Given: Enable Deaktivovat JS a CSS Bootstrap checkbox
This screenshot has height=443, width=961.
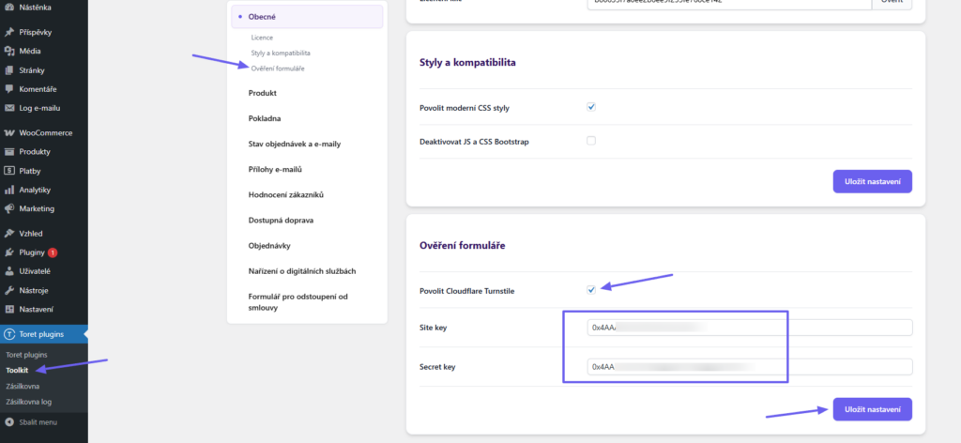Looking at the screenshot, I should [591, 140].
